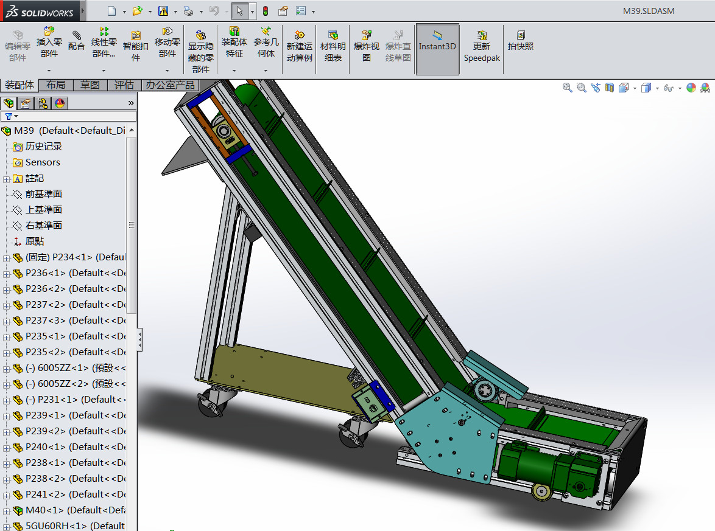This screenshot has width=715, height=531.
Task: Select 前基準面 plane in feature tree
Action: (43, 194)
